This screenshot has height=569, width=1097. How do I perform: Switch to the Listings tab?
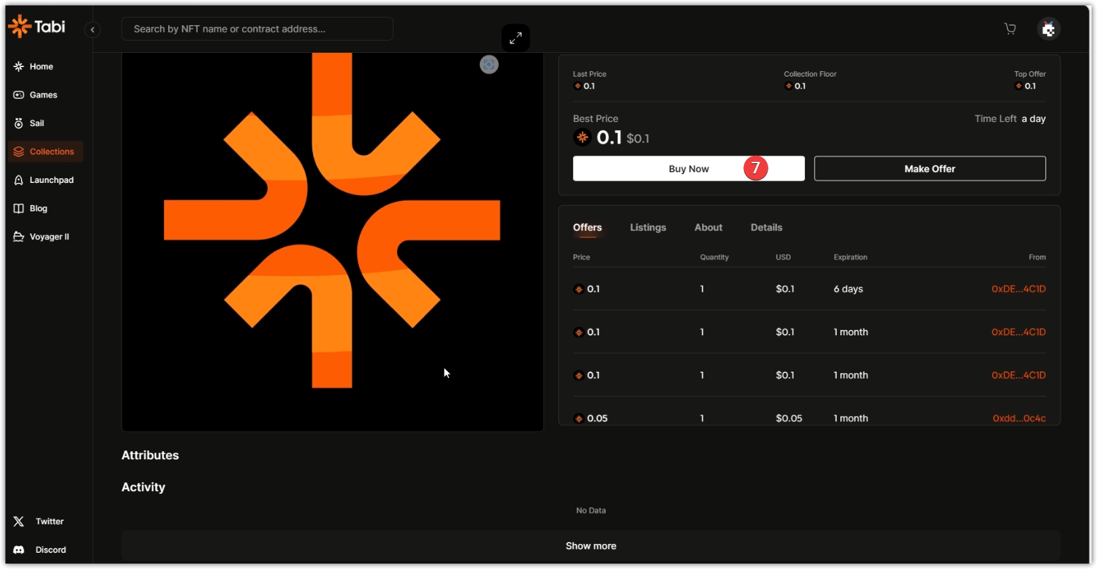(648, 228)
